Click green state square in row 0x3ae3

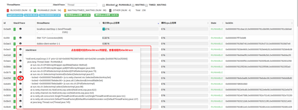[x=14, y=44]
